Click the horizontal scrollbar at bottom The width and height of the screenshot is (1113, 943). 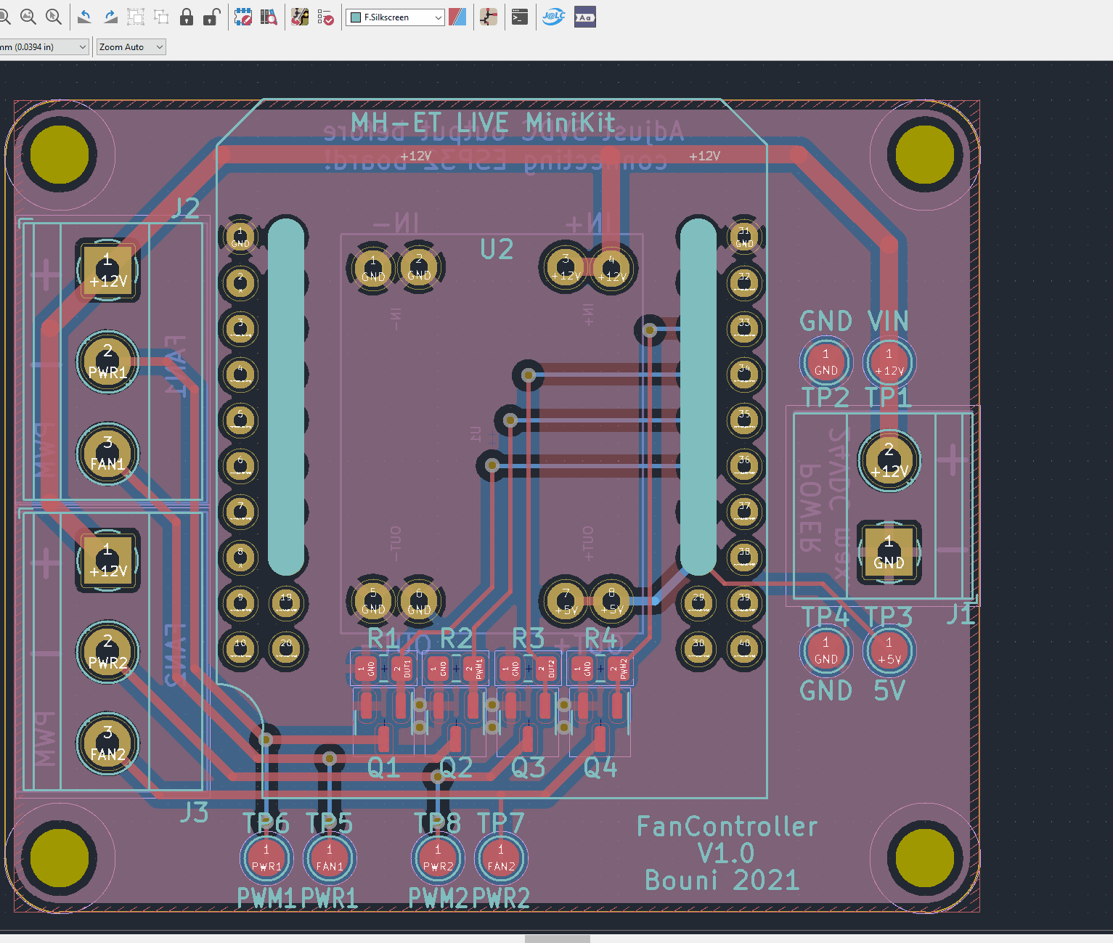(556, 938)
